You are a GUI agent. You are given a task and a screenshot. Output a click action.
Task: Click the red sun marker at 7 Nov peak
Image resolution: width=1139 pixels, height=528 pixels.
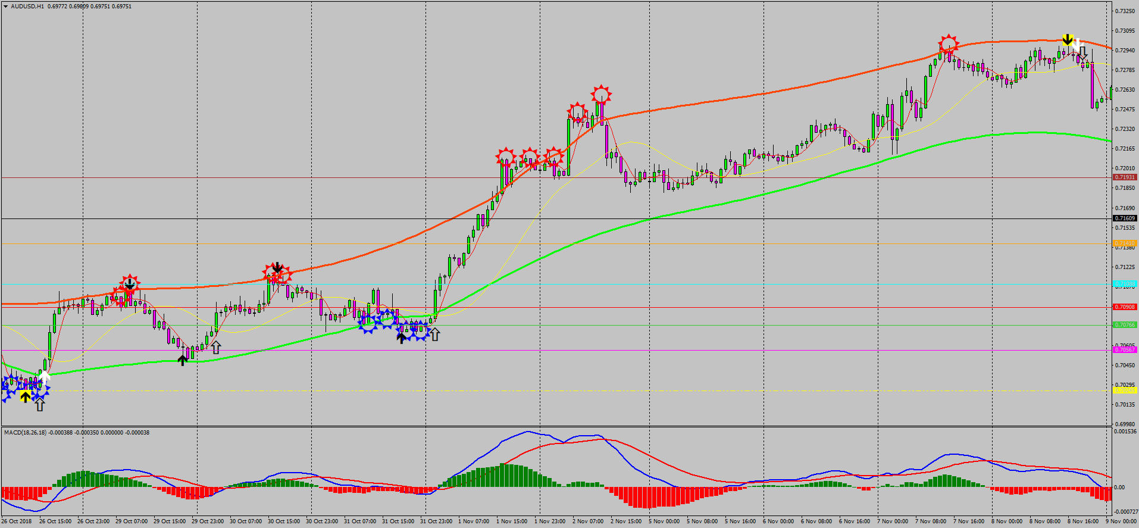pyautogui.click(x=949, y=44)
